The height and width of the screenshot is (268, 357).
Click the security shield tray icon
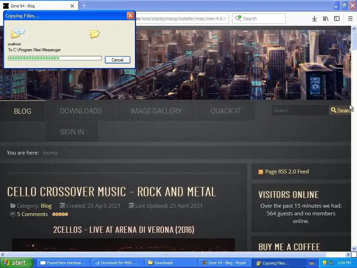point(325,263)
